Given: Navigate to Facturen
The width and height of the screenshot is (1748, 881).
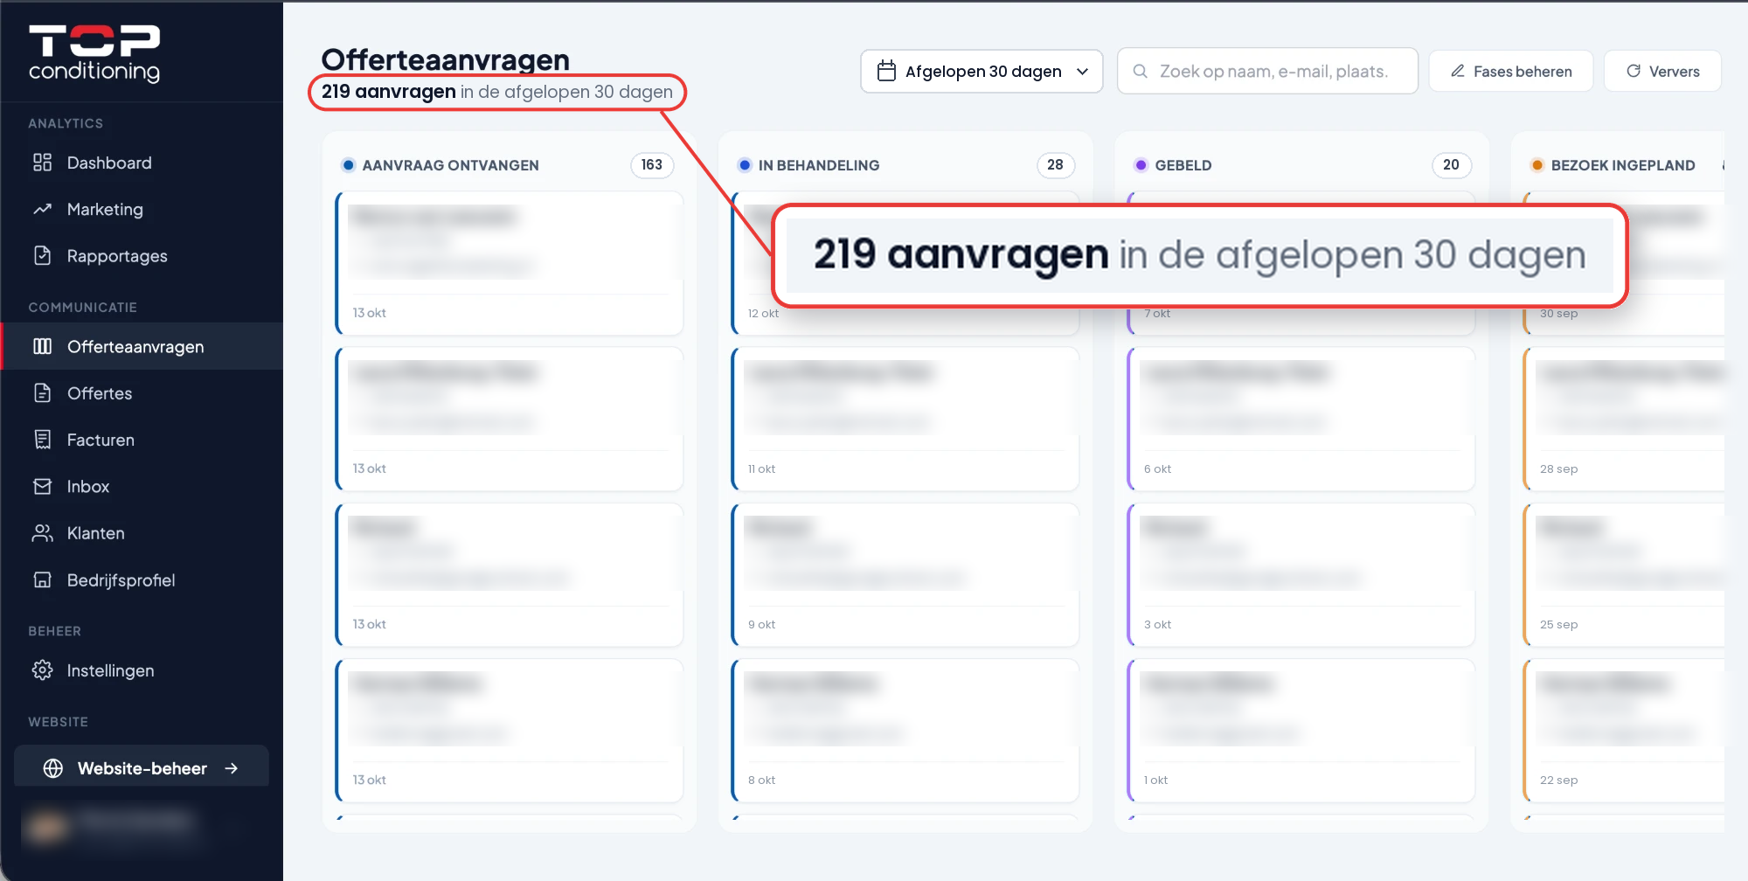Looking at the screenshot, I should pyautogui.click(x=142, y=439).
